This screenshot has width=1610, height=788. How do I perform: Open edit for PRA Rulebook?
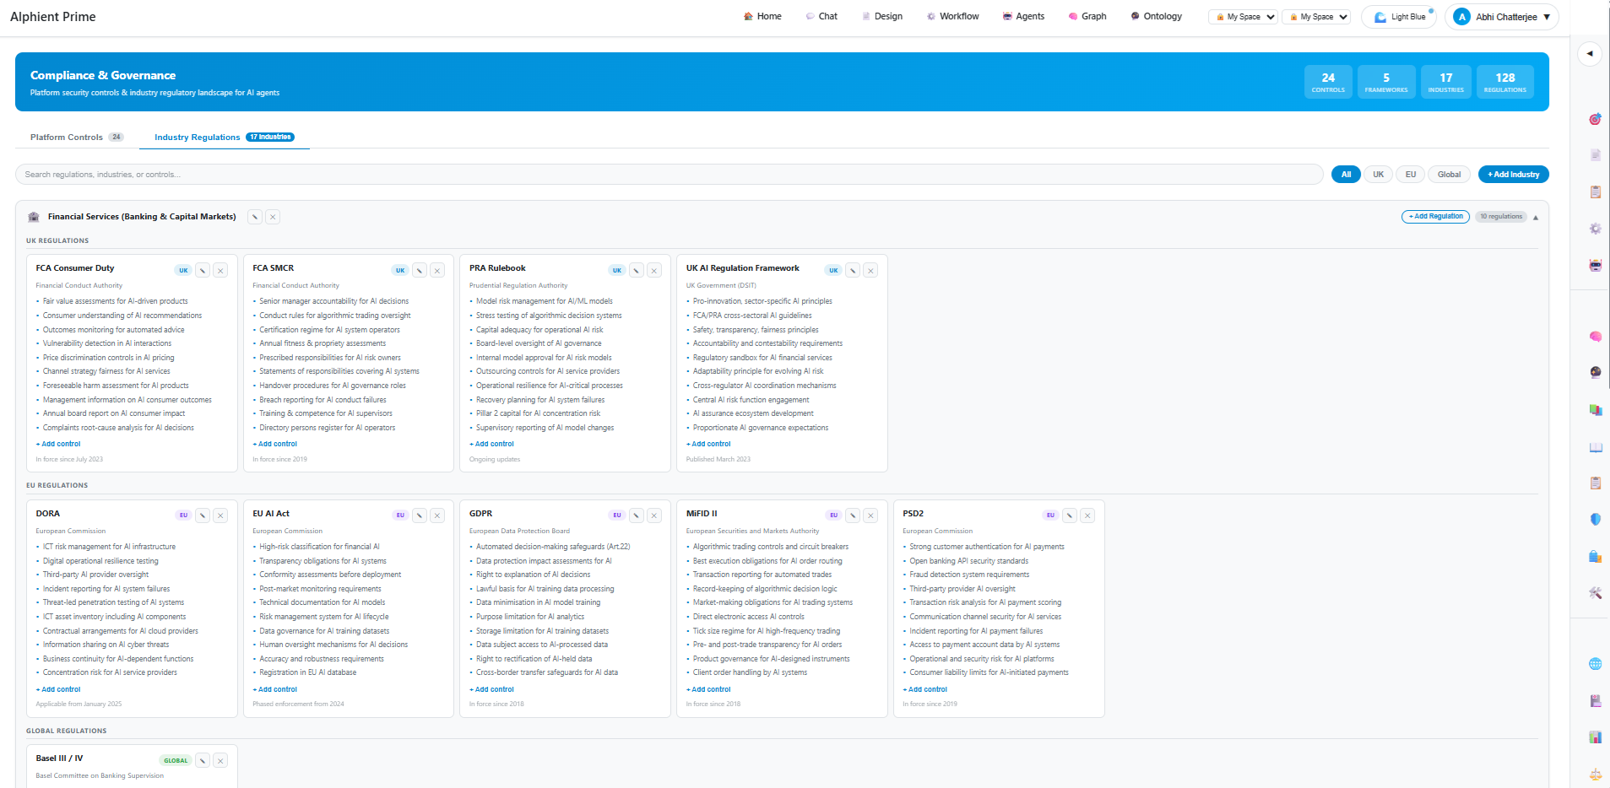[637, 270]
